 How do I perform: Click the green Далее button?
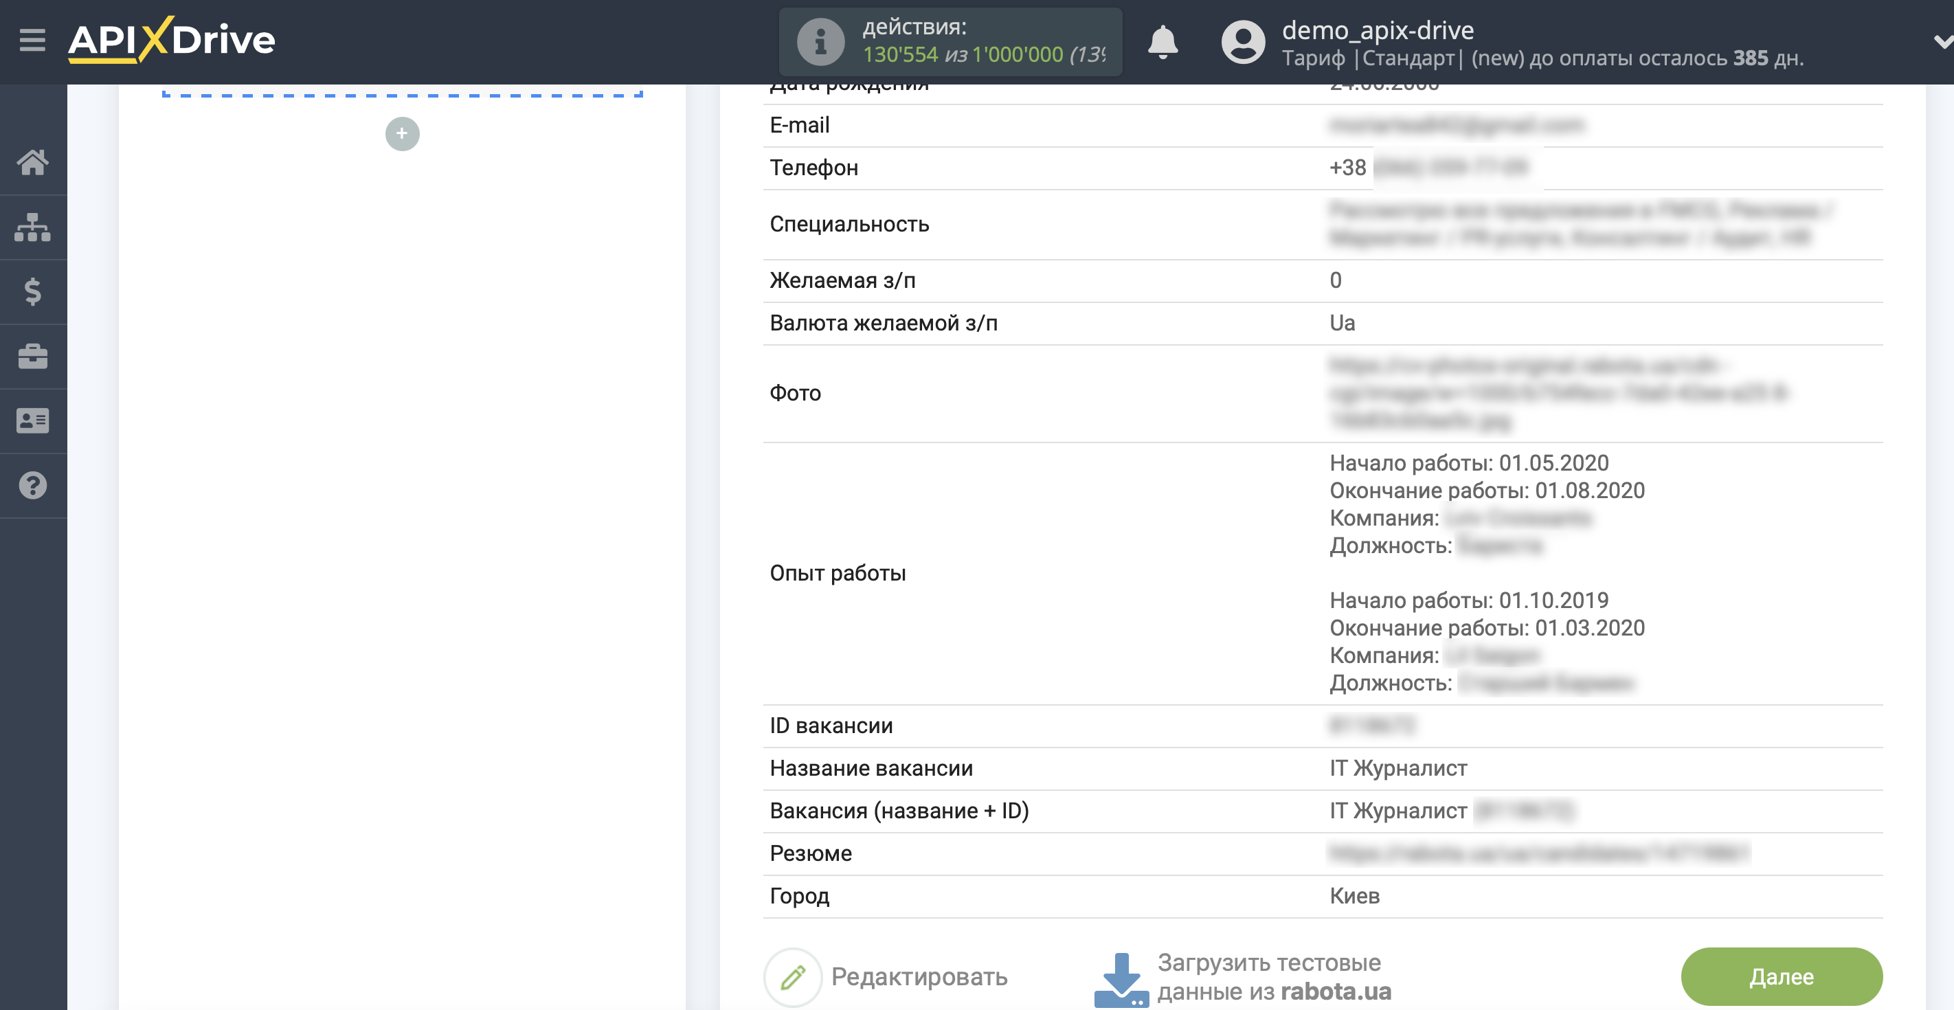point(1781,976)
